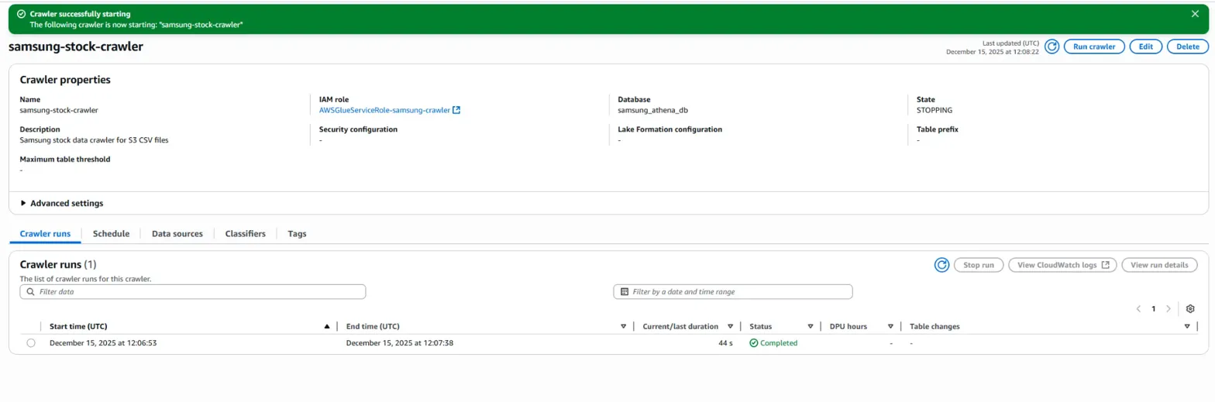Image resolution: width=1215 pixels, height=402 pixels.
Task: Go to previous page of crawler runs
Action: coord(1138,308)
